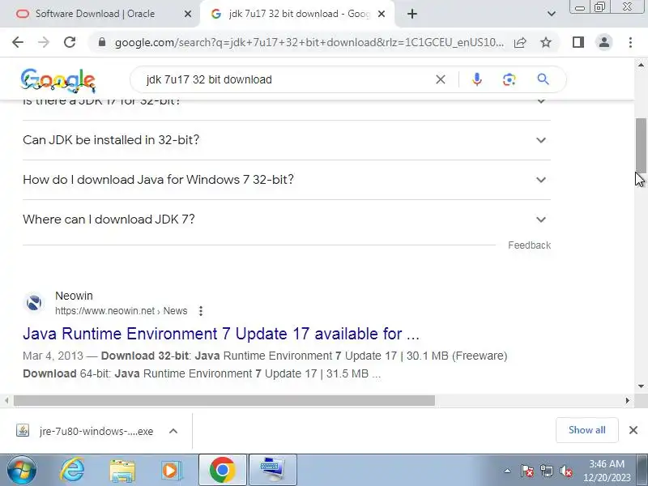Open the Neowin site favicon
This screenshot has height=486, width=648.
coord(34,303)
